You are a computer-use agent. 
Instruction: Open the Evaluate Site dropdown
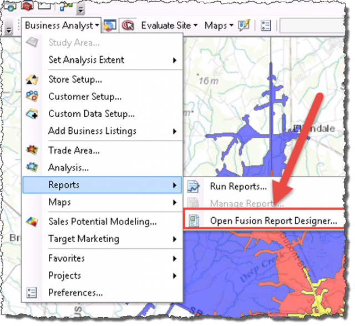[169, 26]
